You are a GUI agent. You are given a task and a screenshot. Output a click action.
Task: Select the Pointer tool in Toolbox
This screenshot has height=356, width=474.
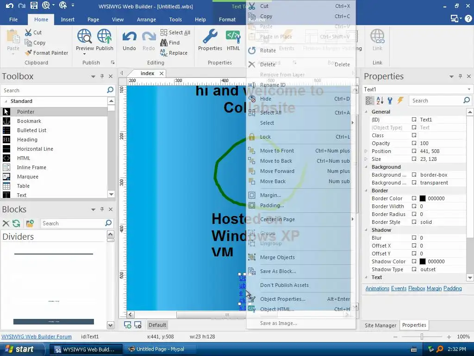coord(54,112)
